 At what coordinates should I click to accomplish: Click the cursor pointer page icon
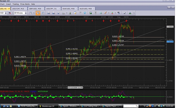[x=58, y=13]
